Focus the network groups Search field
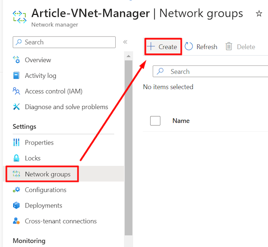Viewport: 268px width, 247px height. (x=210, y=71)
